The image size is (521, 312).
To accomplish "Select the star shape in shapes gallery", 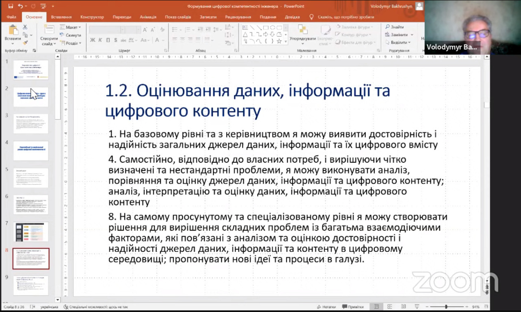I will coord(279,41).
